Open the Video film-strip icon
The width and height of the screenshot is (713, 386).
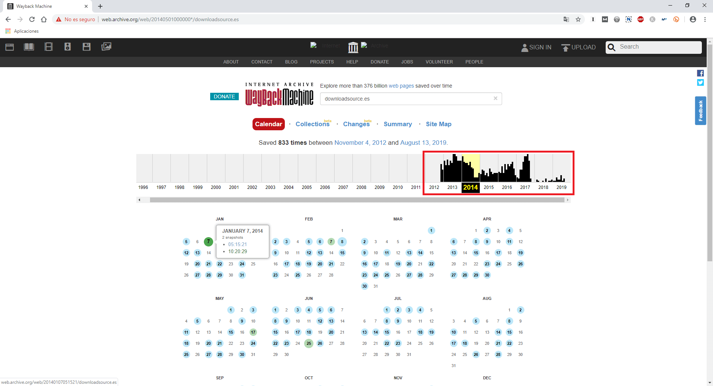tap(49, 47)
